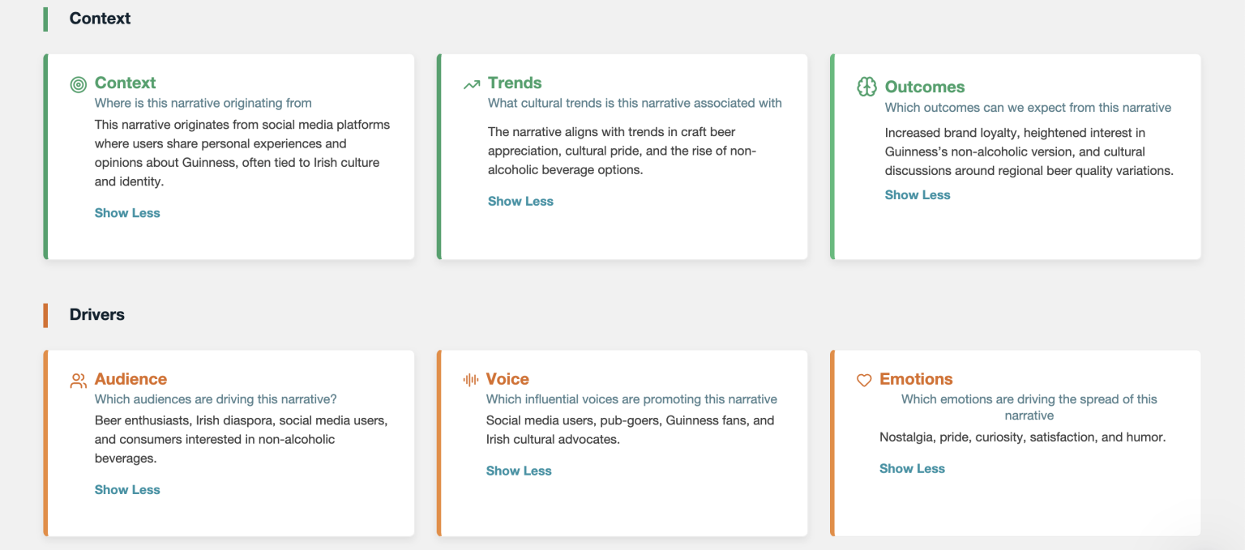Click the Drivers section heading
The width and height of the screenshot is (1245, 550).
click(96, 315)
